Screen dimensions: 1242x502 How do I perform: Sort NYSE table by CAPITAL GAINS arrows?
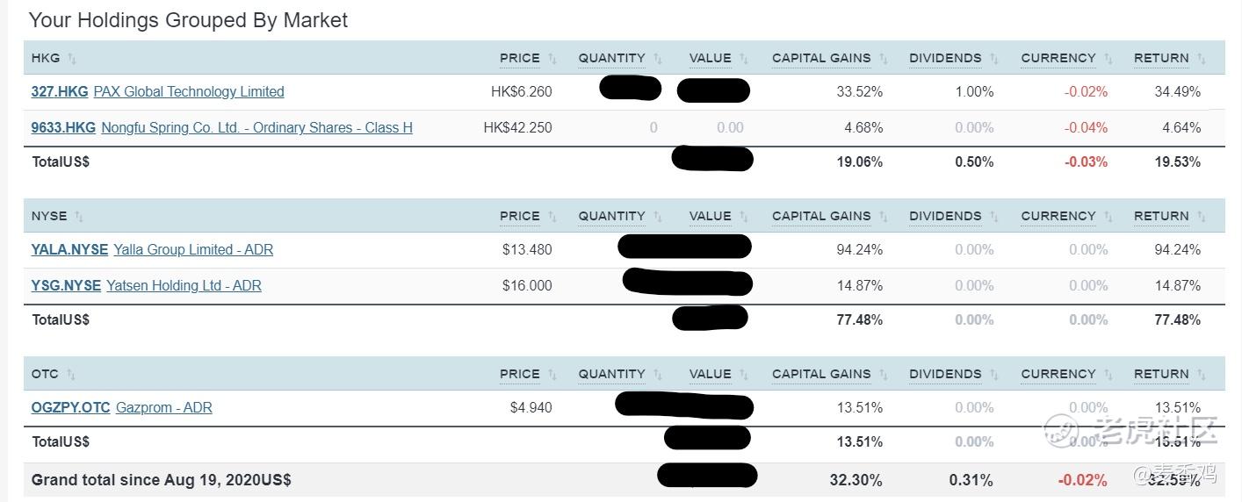(884, 217)
